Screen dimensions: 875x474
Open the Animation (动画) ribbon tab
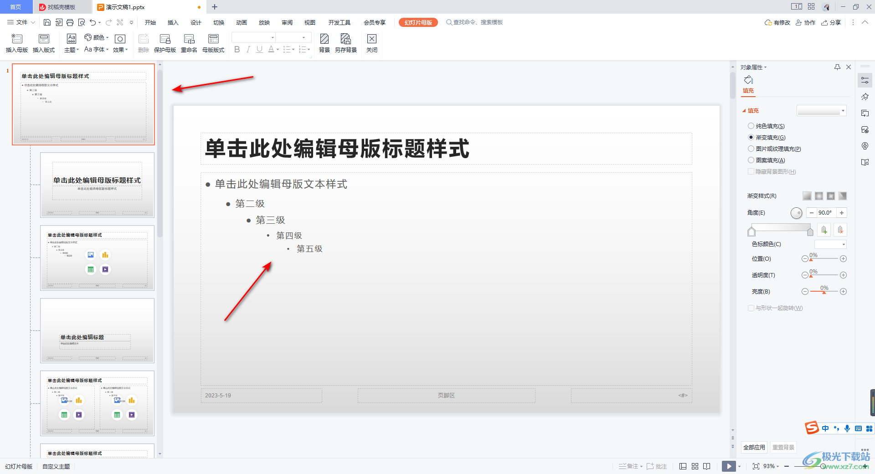tap(242, 22)
